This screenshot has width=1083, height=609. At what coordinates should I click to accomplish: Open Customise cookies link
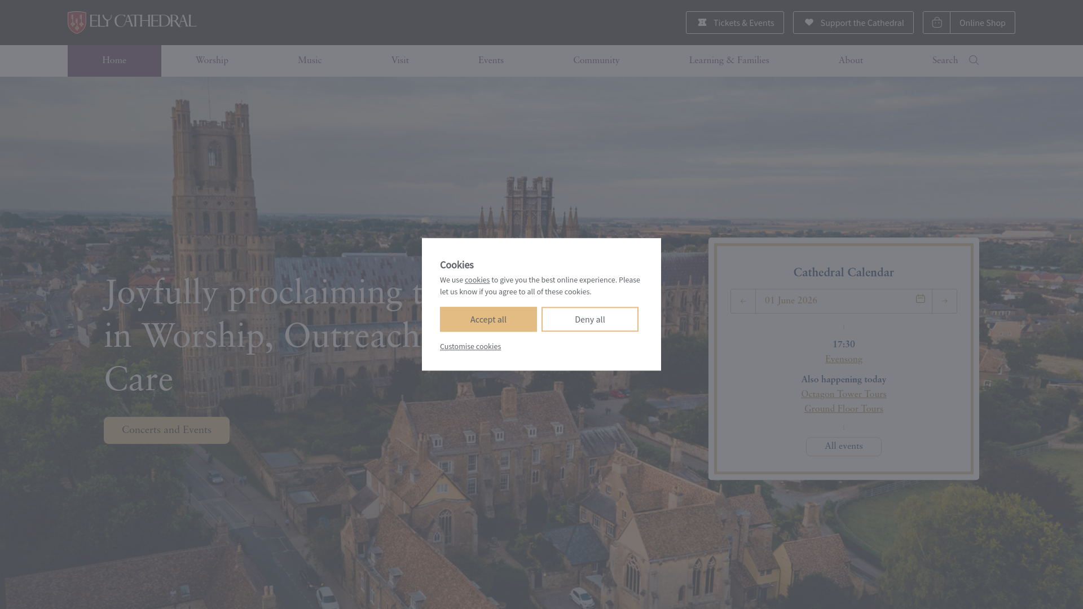coord(470,346)
